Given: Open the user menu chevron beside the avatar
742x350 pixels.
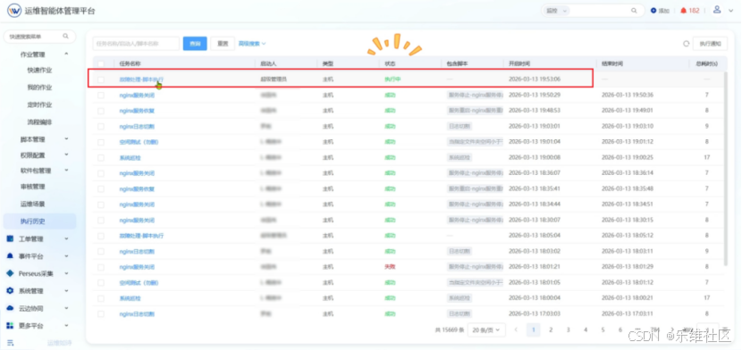Looking at the screenshot, I should click(x=730, y=11).
